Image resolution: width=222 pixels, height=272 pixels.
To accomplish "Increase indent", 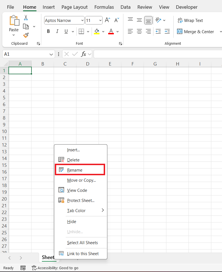I will 167,32.
